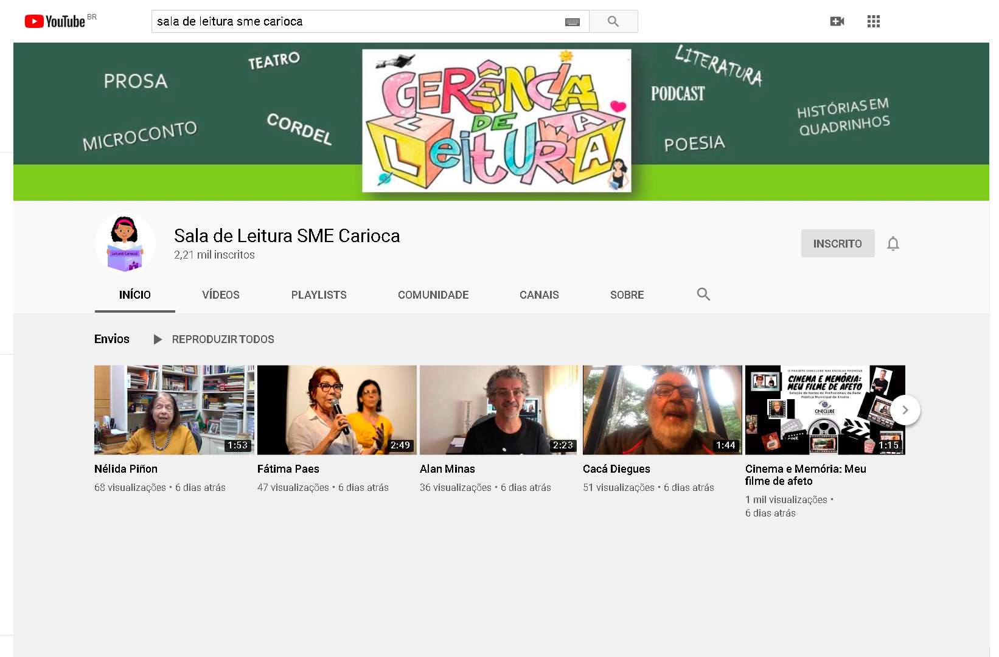This screenshot has height=657, width=999.
Task: Click the 47 visualizações text under Fátima Paes
Action: pos(293,488)
